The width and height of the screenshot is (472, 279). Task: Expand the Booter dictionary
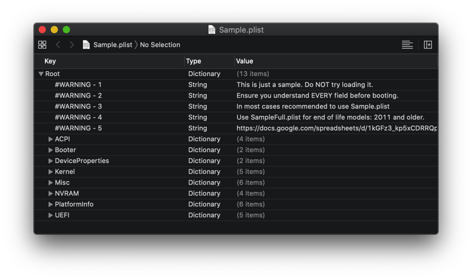(51, 150)
